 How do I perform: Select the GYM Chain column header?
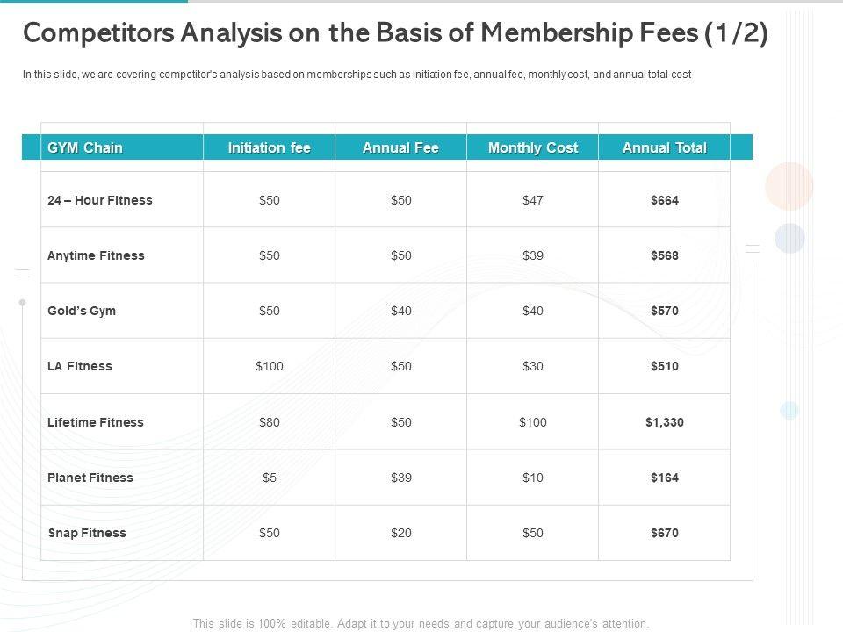click(x=85, y=147)
